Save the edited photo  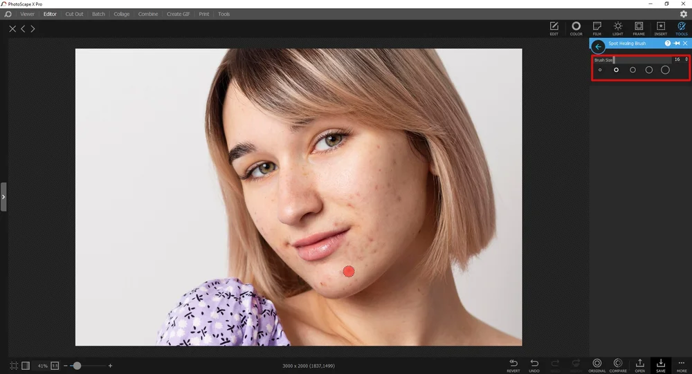point(661,365)
